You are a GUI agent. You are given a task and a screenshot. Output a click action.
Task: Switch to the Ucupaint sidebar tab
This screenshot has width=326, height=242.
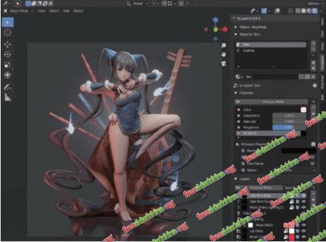pos(323,62)
